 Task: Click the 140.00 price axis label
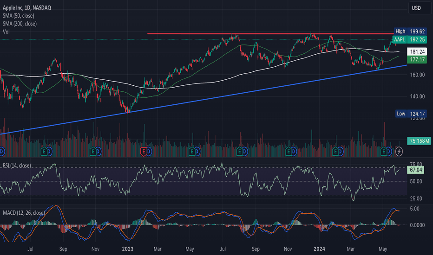(x=417, y=96)
